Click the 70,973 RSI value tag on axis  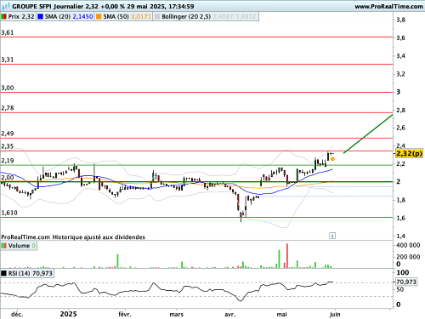(x=406, y=282)
